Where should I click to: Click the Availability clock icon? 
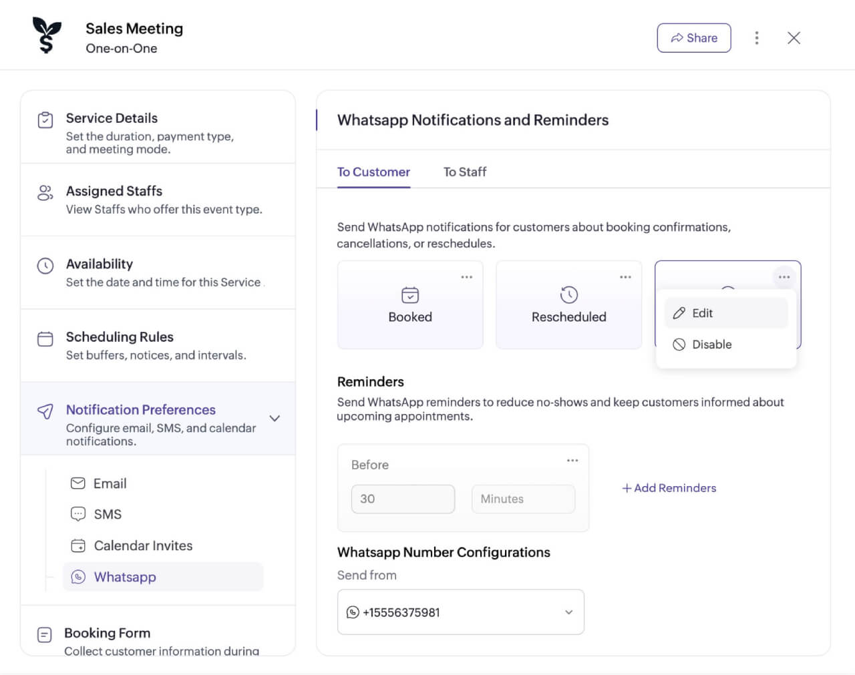click(x=45, y=266)
